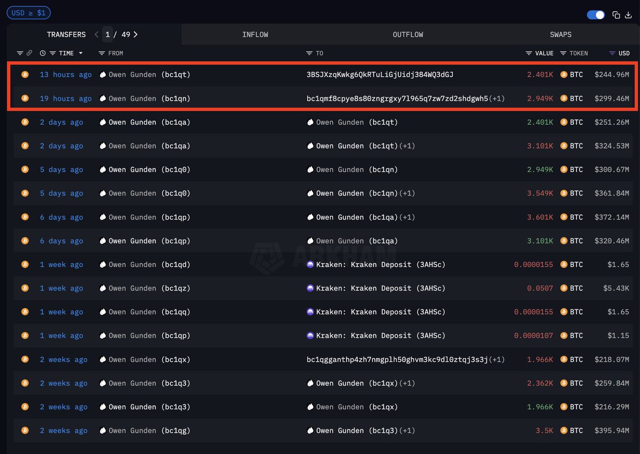640x454 pixels.
Task: Click the value 0.0000107
Action: click(x=533, y=336)
